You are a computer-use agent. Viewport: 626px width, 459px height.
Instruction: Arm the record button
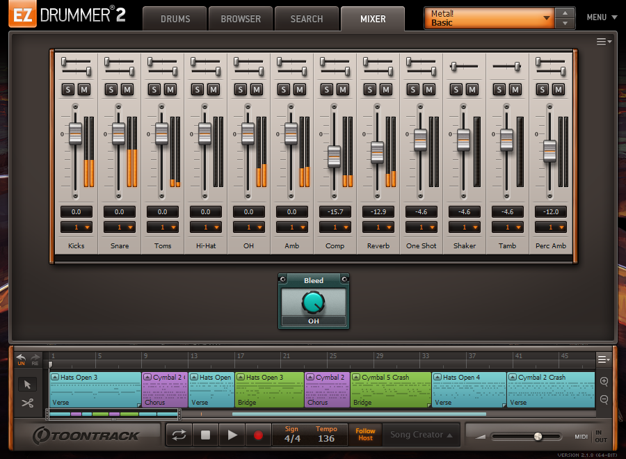[258, 435]
